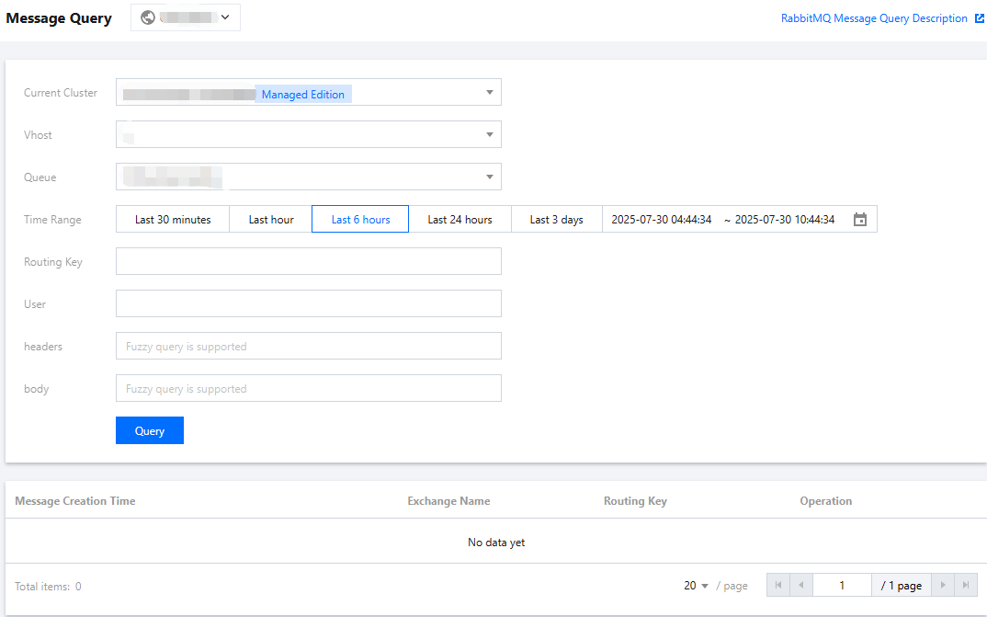987x617 pixels.
Task: Jump to the last results page
Action: 966,586
